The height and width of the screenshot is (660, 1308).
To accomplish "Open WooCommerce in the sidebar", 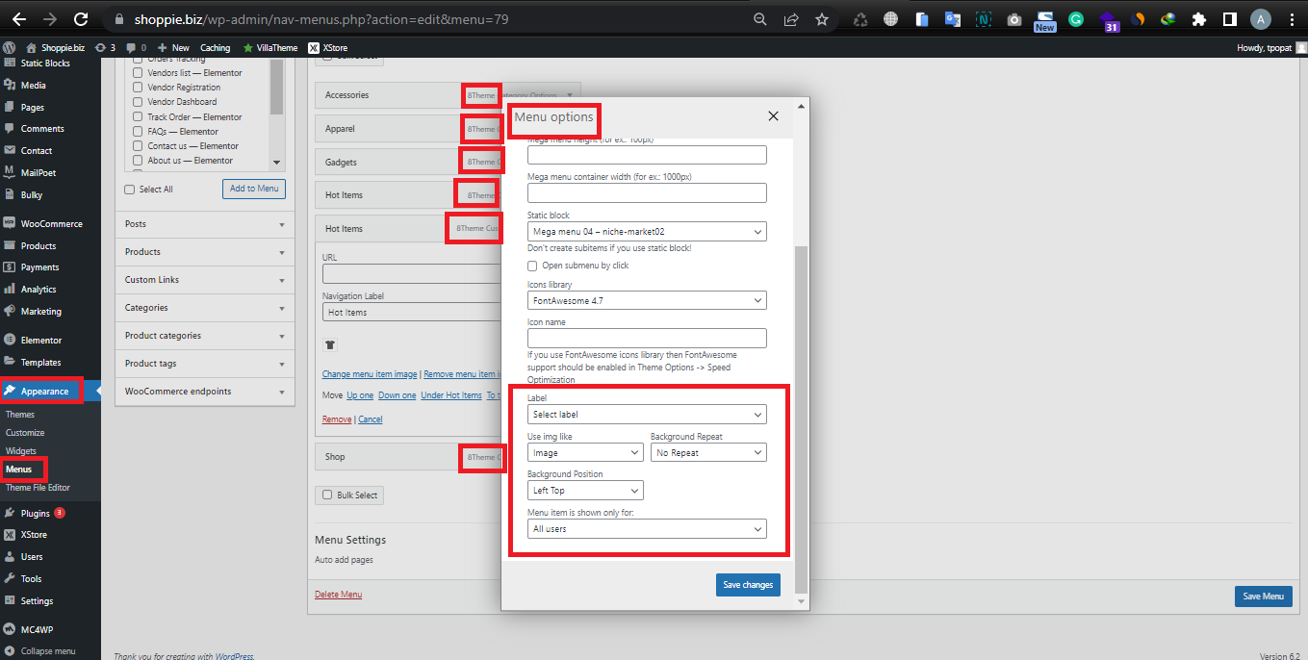I will pos(50,223).
